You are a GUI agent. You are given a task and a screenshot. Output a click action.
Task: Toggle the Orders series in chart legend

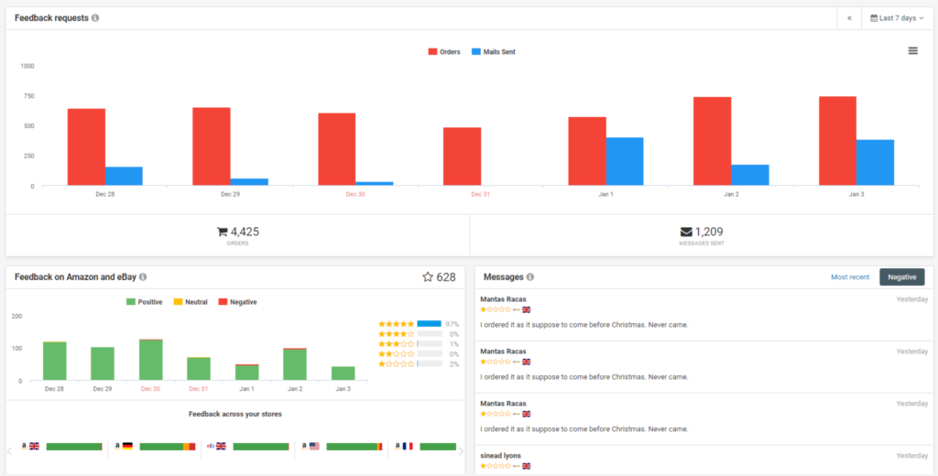pos(444,52)
